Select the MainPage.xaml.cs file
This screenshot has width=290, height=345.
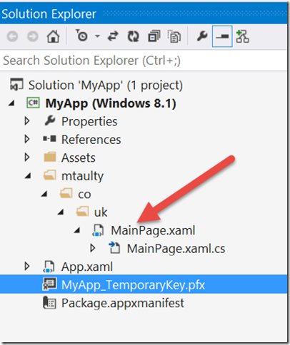(176, 249)
